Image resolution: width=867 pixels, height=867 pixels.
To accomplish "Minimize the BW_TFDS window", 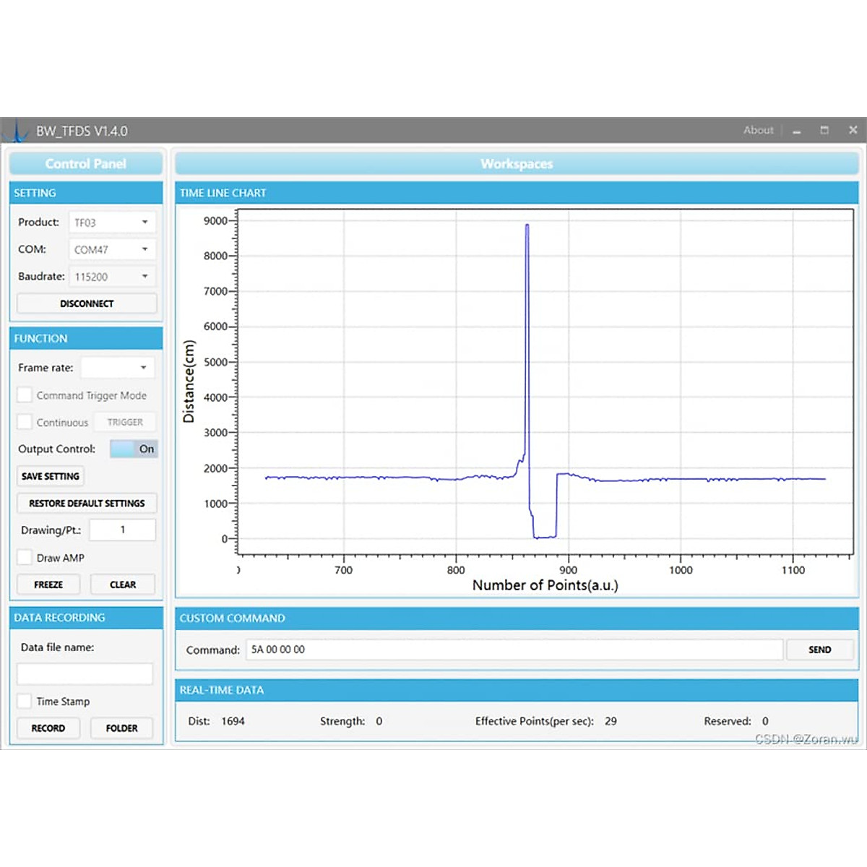I will point(797,131).
